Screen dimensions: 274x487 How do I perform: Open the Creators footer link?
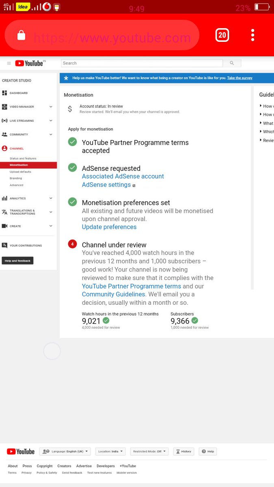pyautogui.click(x=64, y=466)
